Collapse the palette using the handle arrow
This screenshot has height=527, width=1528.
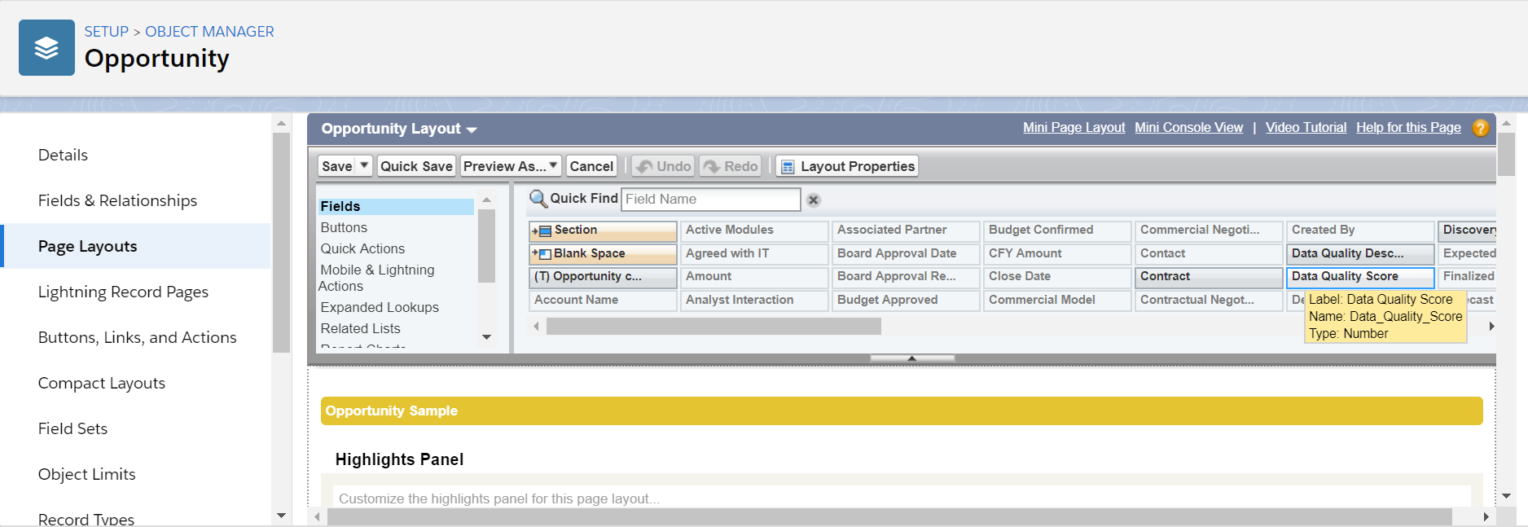coord(911,358)
